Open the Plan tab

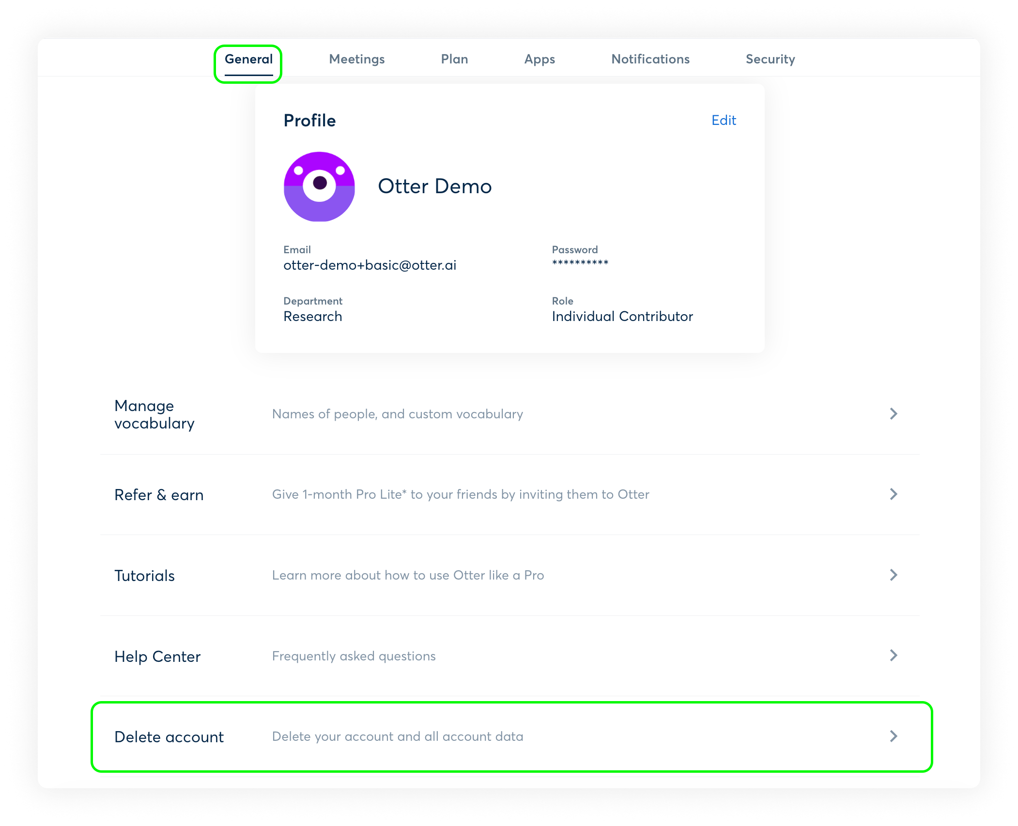[454, 59]
